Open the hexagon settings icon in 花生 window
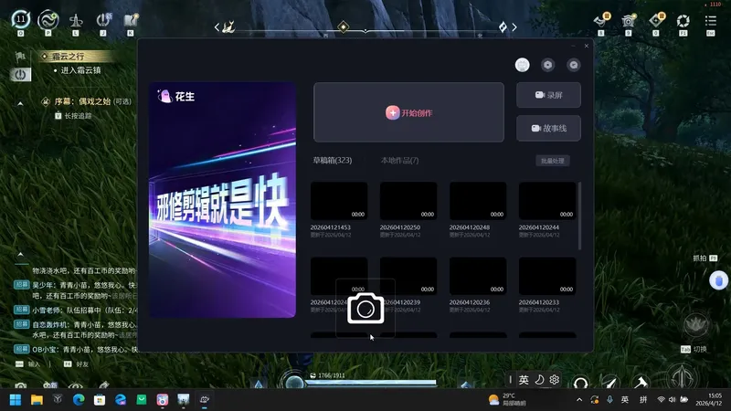 coord(547,65)
